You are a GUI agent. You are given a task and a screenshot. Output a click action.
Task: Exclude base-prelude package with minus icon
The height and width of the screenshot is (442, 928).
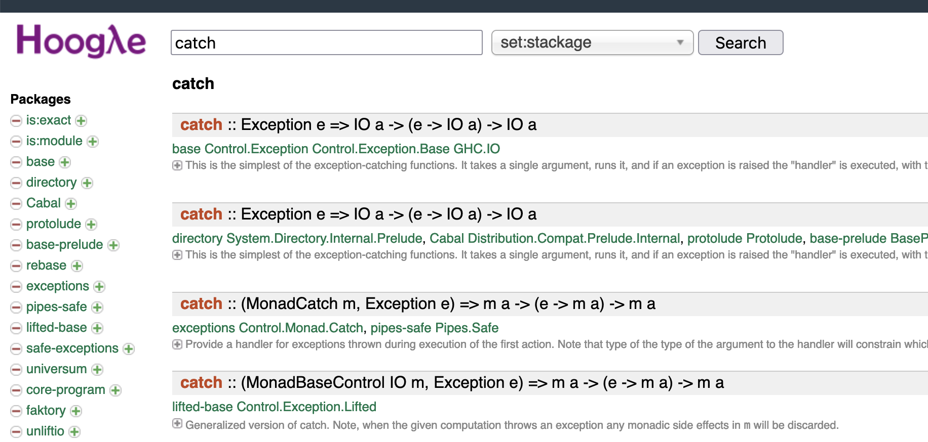(16, 245)
